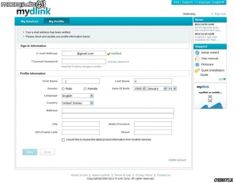Screen dimensions: 235x183
Task: Focus the E-mail Address field
Action: click(x=84, y=53)
